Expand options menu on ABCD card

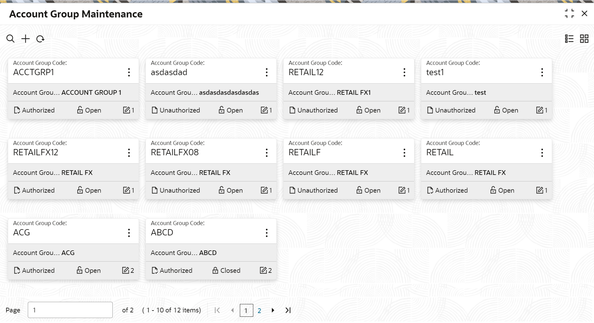pyautogui.click(x=266, y=233)
